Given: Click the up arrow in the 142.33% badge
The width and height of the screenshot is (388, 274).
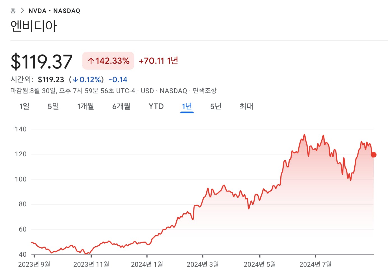Looking at the screenshot, I should coord(91,61).
